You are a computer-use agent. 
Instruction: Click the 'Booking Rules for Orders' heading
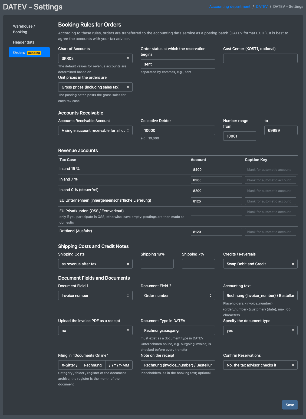90,25
